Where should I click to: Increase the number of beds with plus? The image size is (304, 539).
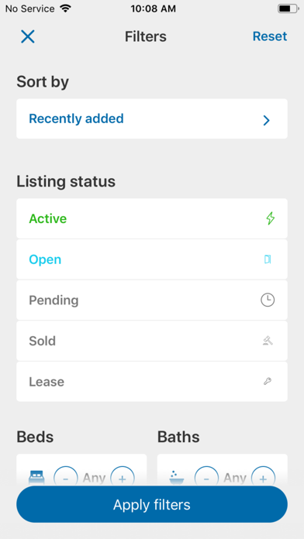[123, 478]
